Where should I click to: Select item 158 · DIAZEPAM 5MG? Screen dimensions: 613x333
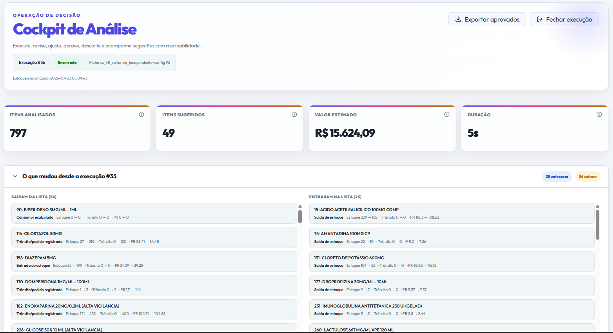click(154, 261)
